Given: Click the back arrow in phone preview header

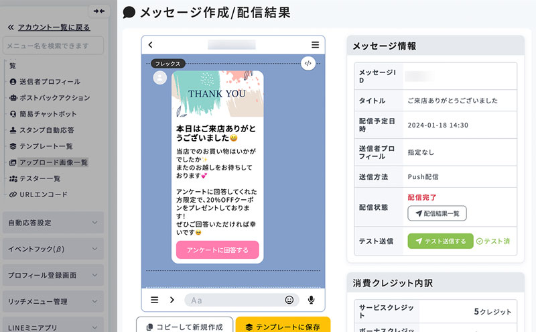Looking at the screenshot, I should [151, 45].
